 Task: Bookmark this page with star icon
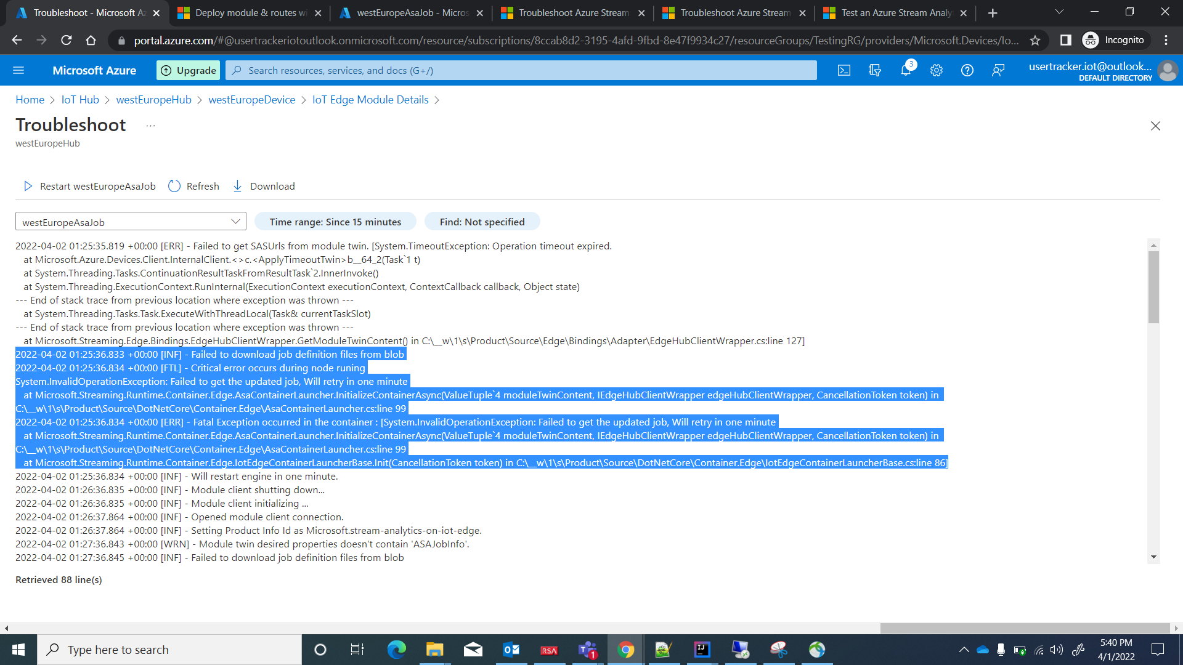point(1035,41)
